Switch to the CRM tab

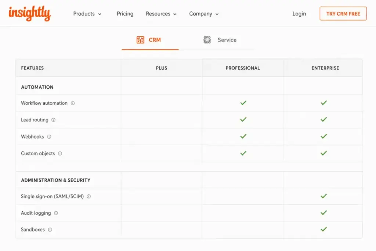tap(150, 40)
